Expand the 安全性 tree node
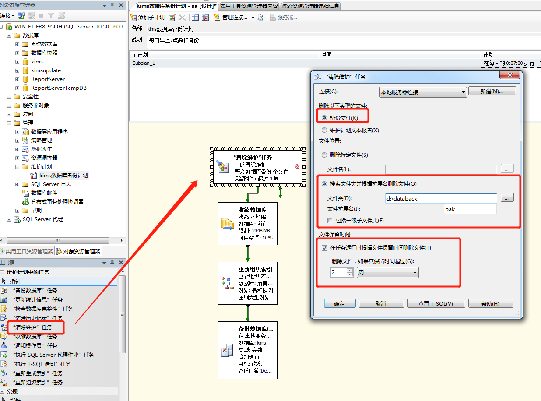This screenshot has width=541, height=401. [9, 96]
